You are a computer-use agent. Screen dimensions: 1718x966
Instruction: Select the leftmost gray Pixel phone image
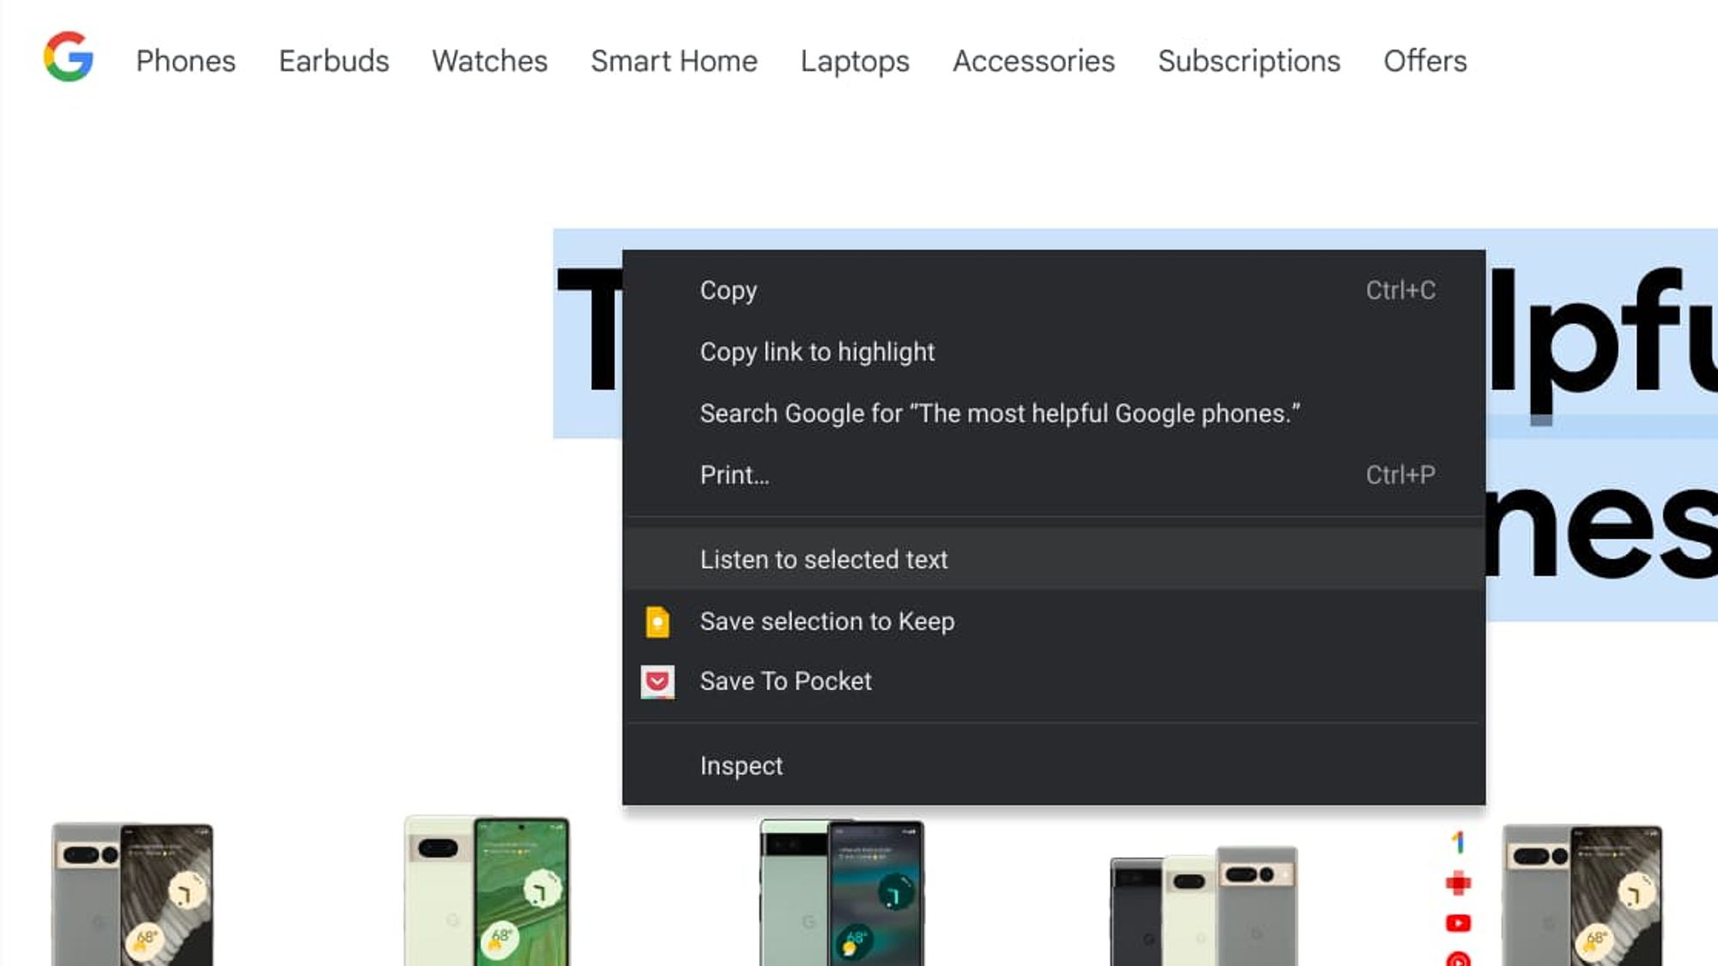pyautogui.click(x=132, y=893)
